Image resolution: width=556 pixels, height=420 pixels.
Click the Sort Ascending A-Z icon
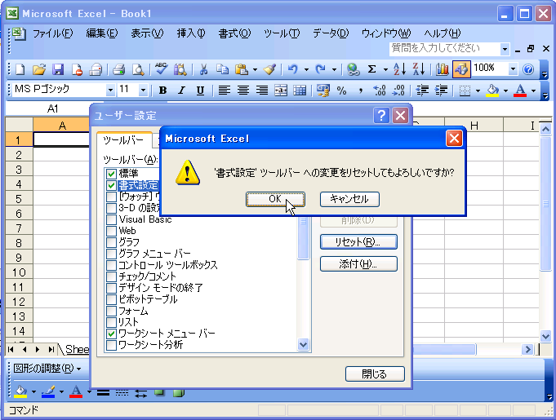tap(399, 69)
